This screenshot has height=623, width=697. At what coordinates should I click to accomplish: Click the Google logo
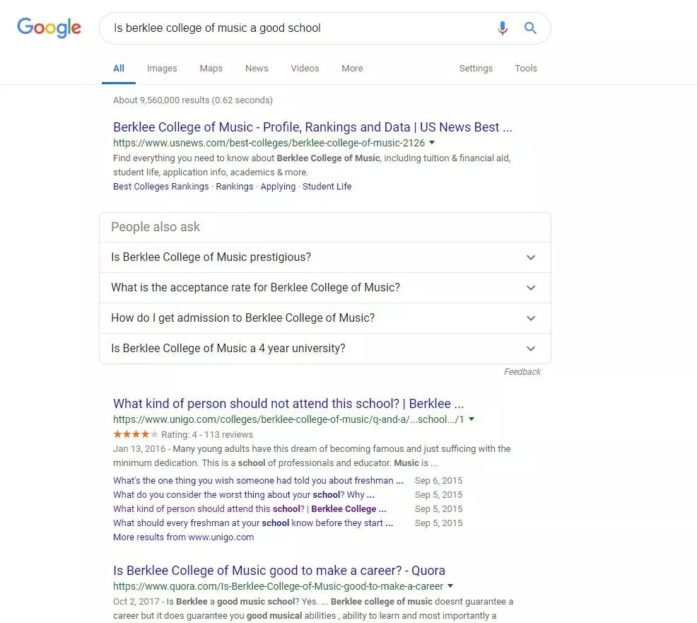(49, 28)
